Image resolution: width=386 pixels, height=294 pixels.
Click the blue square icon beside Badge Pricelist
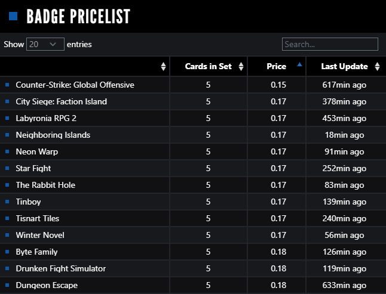pos(13,16)
